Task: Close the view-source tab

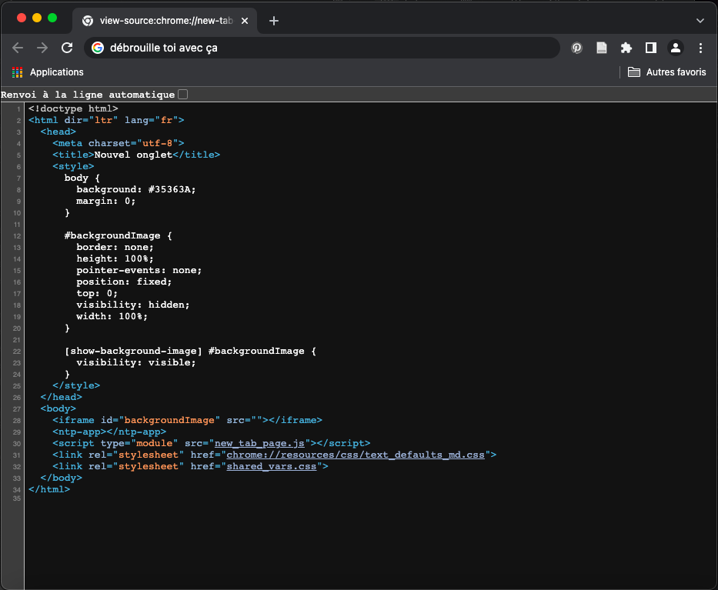Action: point(245,21)
